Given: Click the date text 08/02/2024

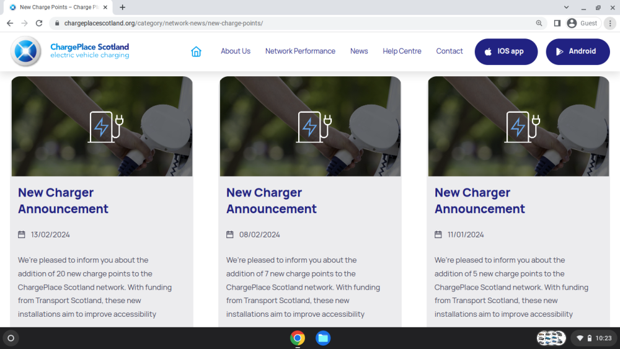Looking at the screenshot, I should click(259, 235).
